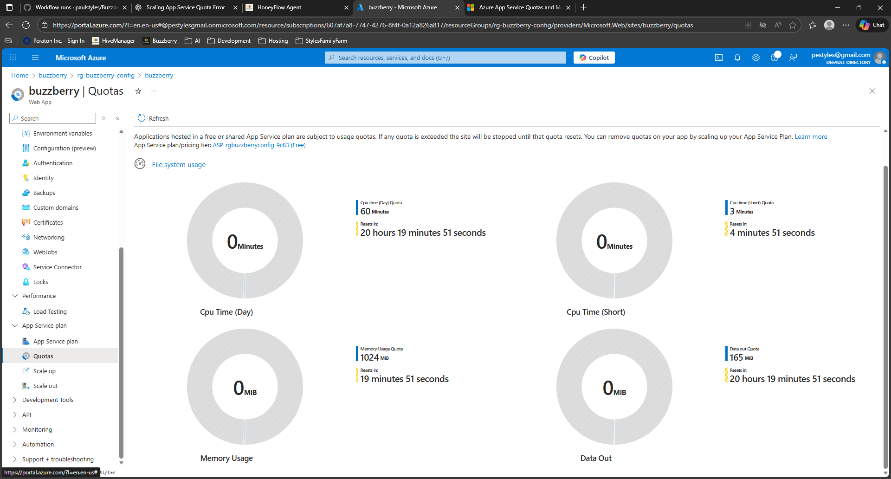891x479 pixels.
Task: Switch to Workflow runs GitHub tab
Action: click(74, 7)
